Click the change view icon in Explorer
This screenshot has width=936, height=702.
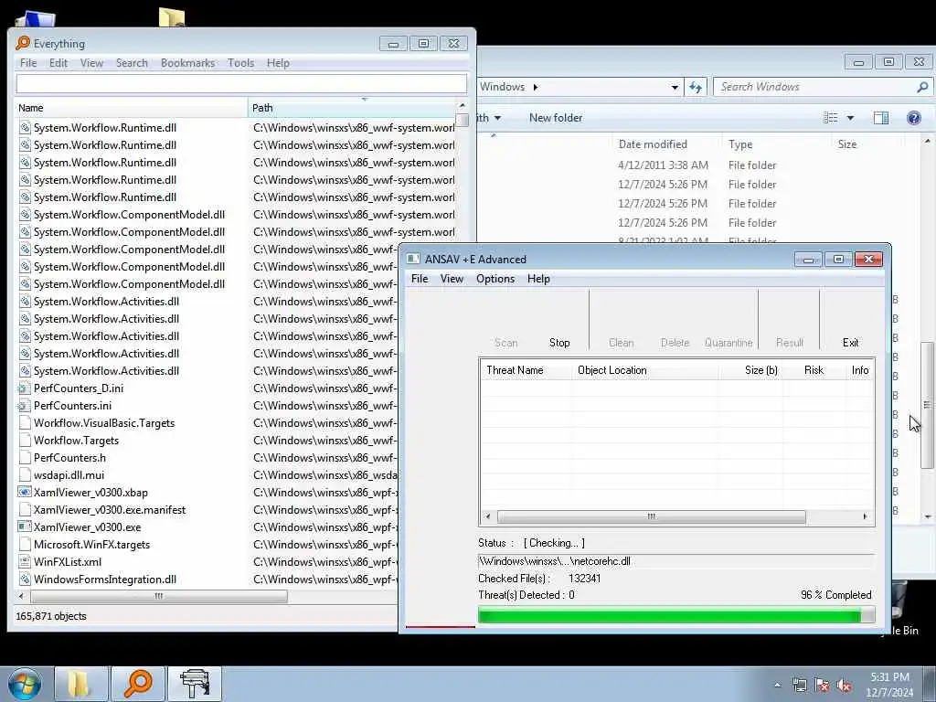click(831, 118)
